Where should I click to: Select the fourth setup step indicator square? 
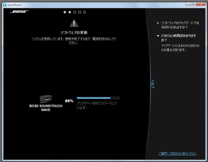(x=80, y=12)
